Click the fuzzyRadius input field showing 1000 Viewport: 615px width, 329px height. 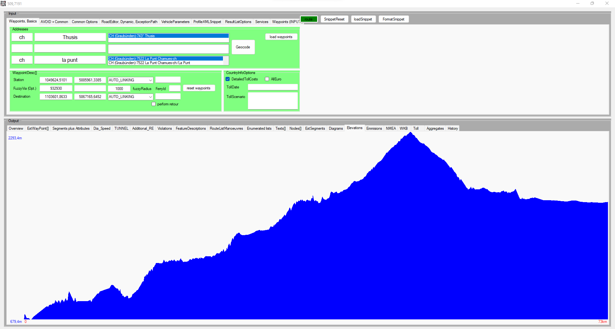tap(119, 89)
